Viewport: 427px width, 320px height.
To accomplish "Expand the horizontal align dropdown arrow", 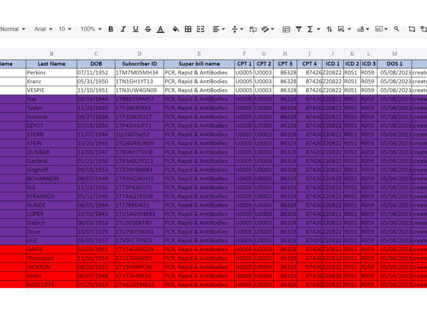I will coord(223,29).
